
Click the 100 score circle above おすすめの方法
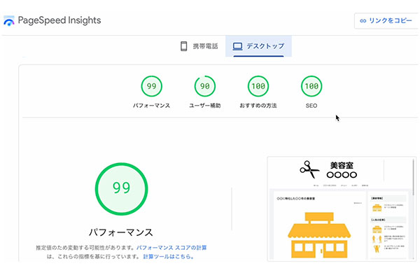tap(258, 86)
